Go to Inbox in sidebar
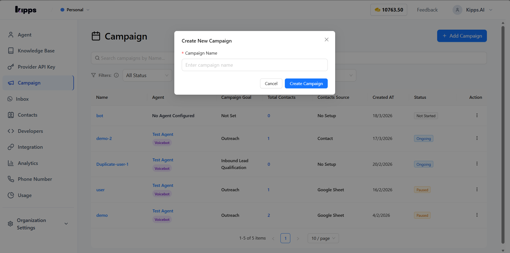This screenshot has height=253, width=510. [x=38, y=99]
